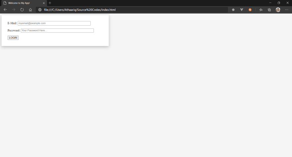Open the V-shaped extension icon
Viewport: 292px width, 157px height.
pyautogui.click(x=242, y=10)
